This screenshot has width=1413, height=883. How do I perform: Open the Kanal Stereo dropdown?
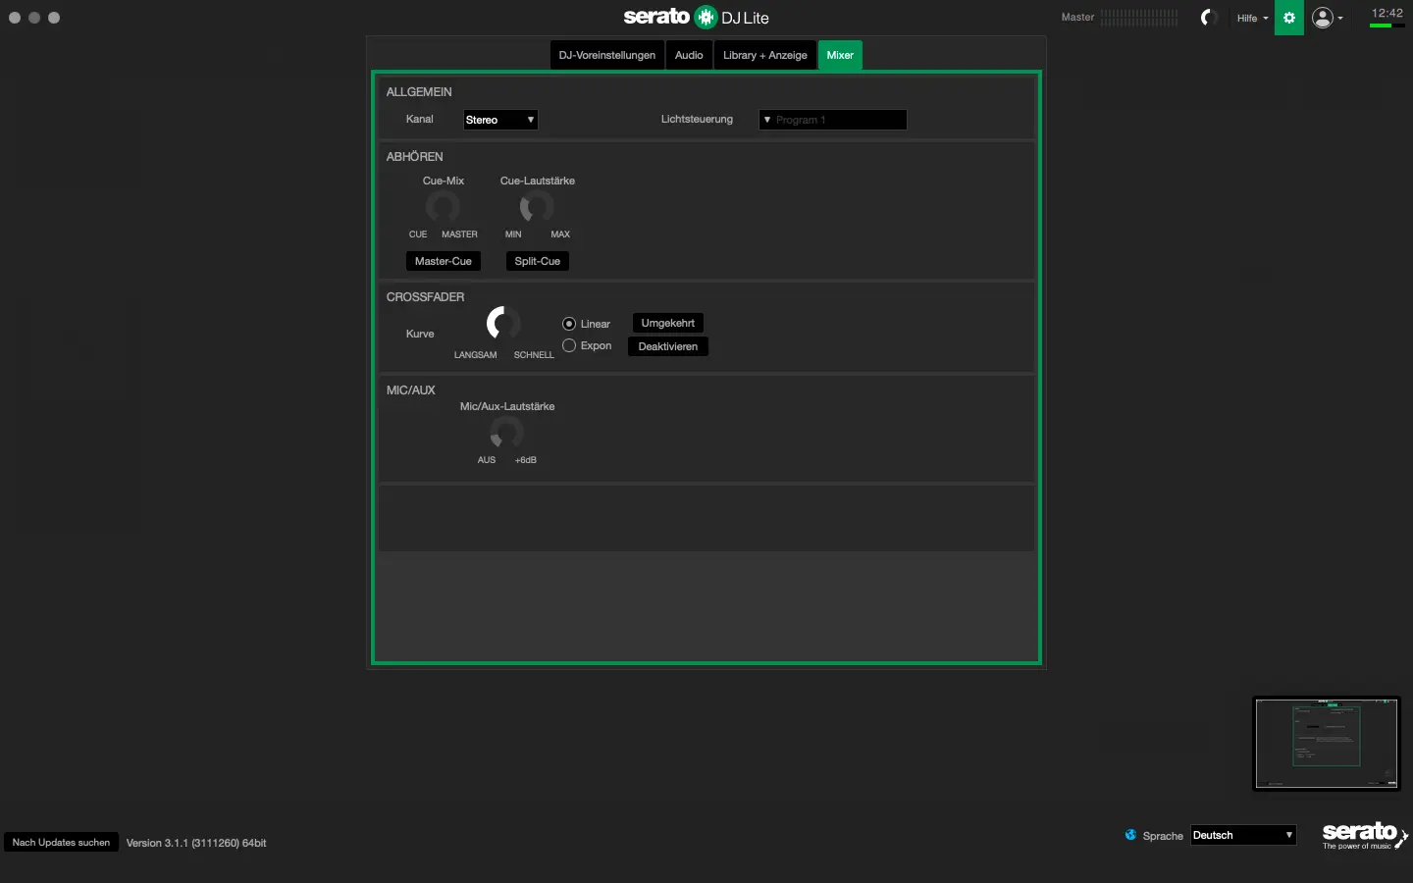(500, 120)
